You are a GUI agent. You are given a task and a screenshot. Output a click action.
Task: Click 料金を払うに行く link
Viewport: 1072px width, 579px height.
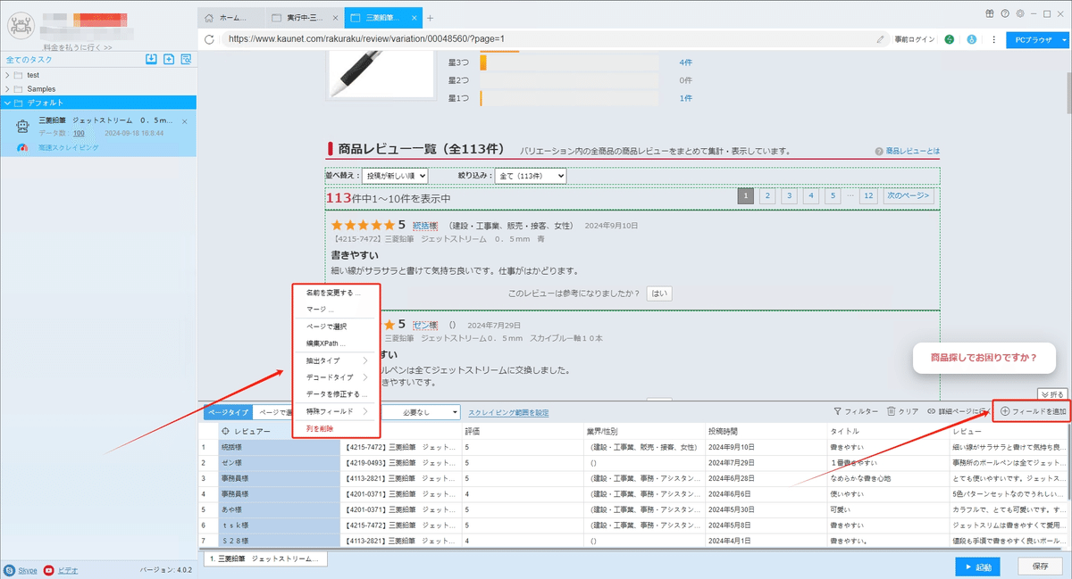[79, 47]
